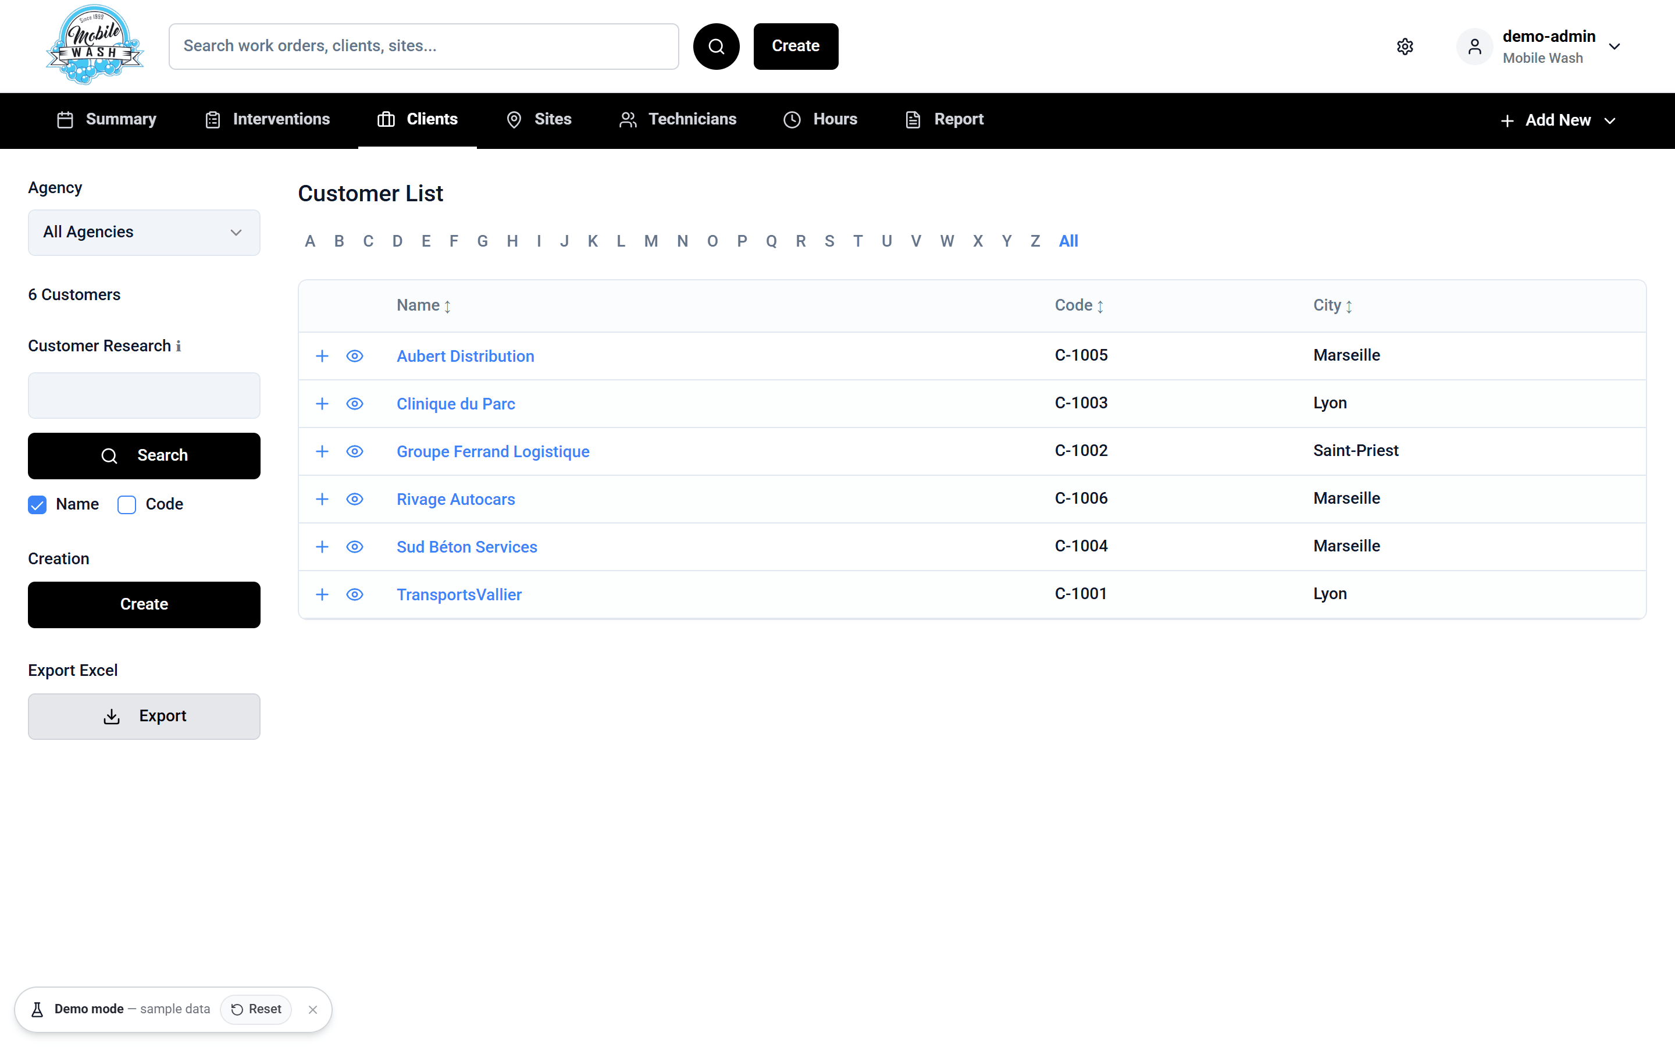Uncheck the Name search checkbox
Viewport: 1675px width, 1047px height.
pos(37,505)
